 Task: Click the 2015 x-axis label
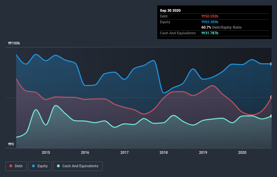[x=46, y=152]
